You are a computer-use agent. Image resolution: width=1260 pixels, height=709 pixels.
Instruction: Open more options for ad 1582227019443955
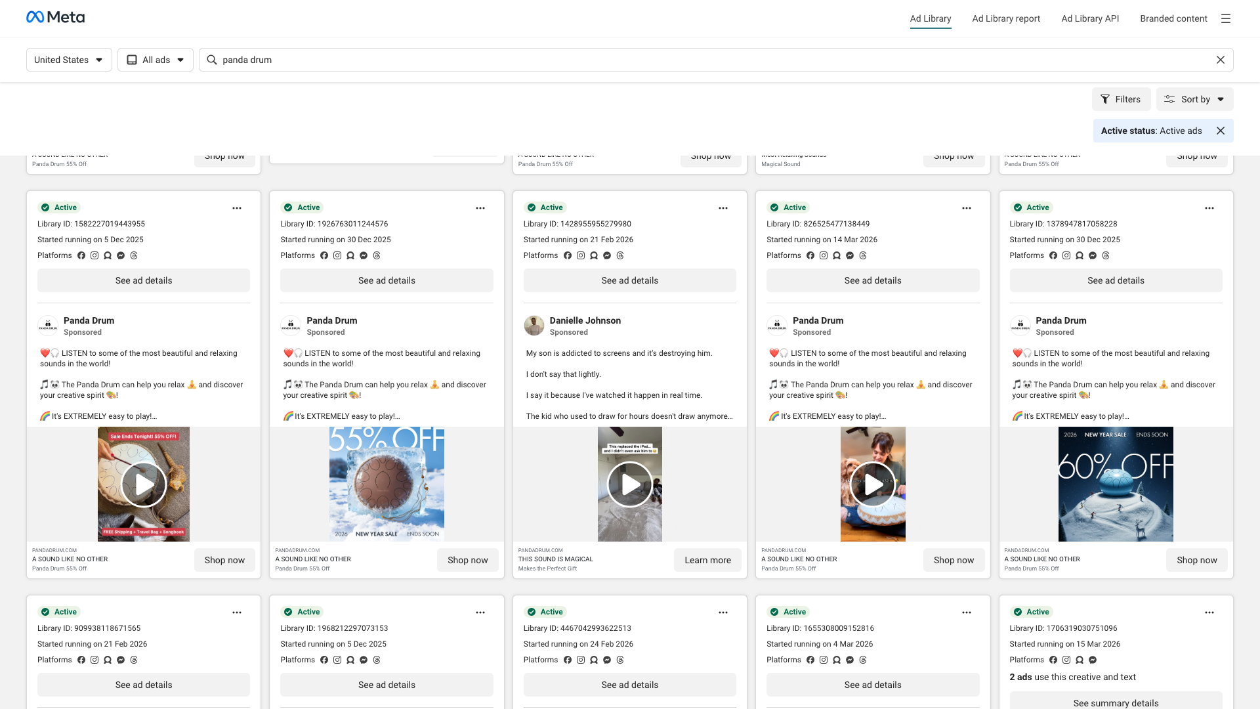[x=237, y=208]
